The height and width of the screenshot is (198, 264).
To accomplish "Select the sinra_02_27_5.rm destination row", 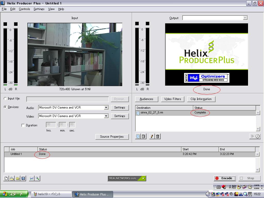I will tap(196, 113).
